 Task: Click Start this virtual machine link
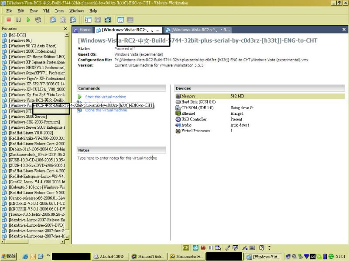pos(106,97)
